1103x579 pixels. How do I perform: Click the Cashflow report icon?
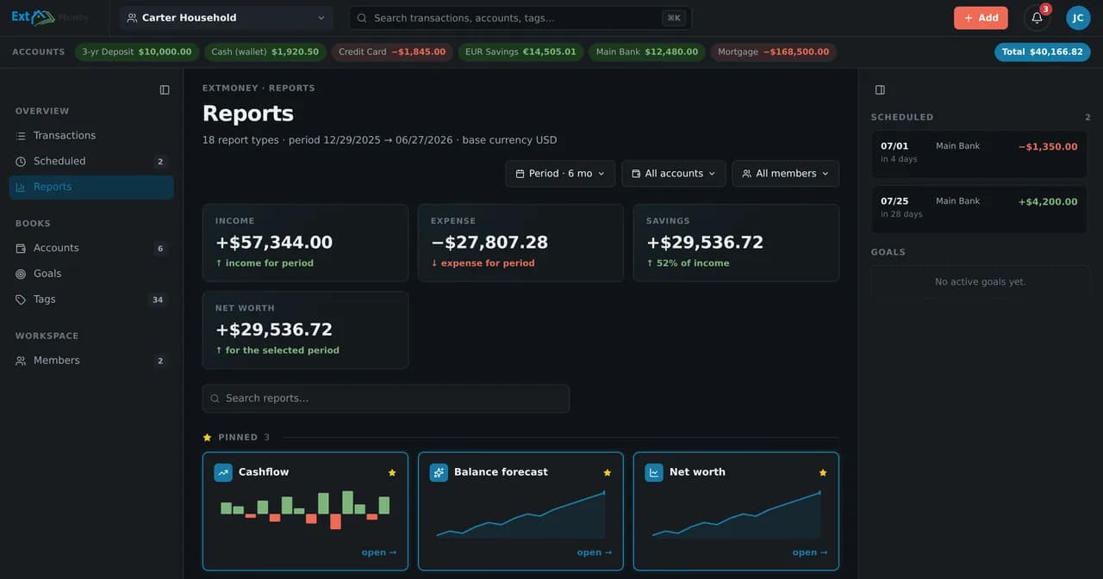tap(223, 472)
